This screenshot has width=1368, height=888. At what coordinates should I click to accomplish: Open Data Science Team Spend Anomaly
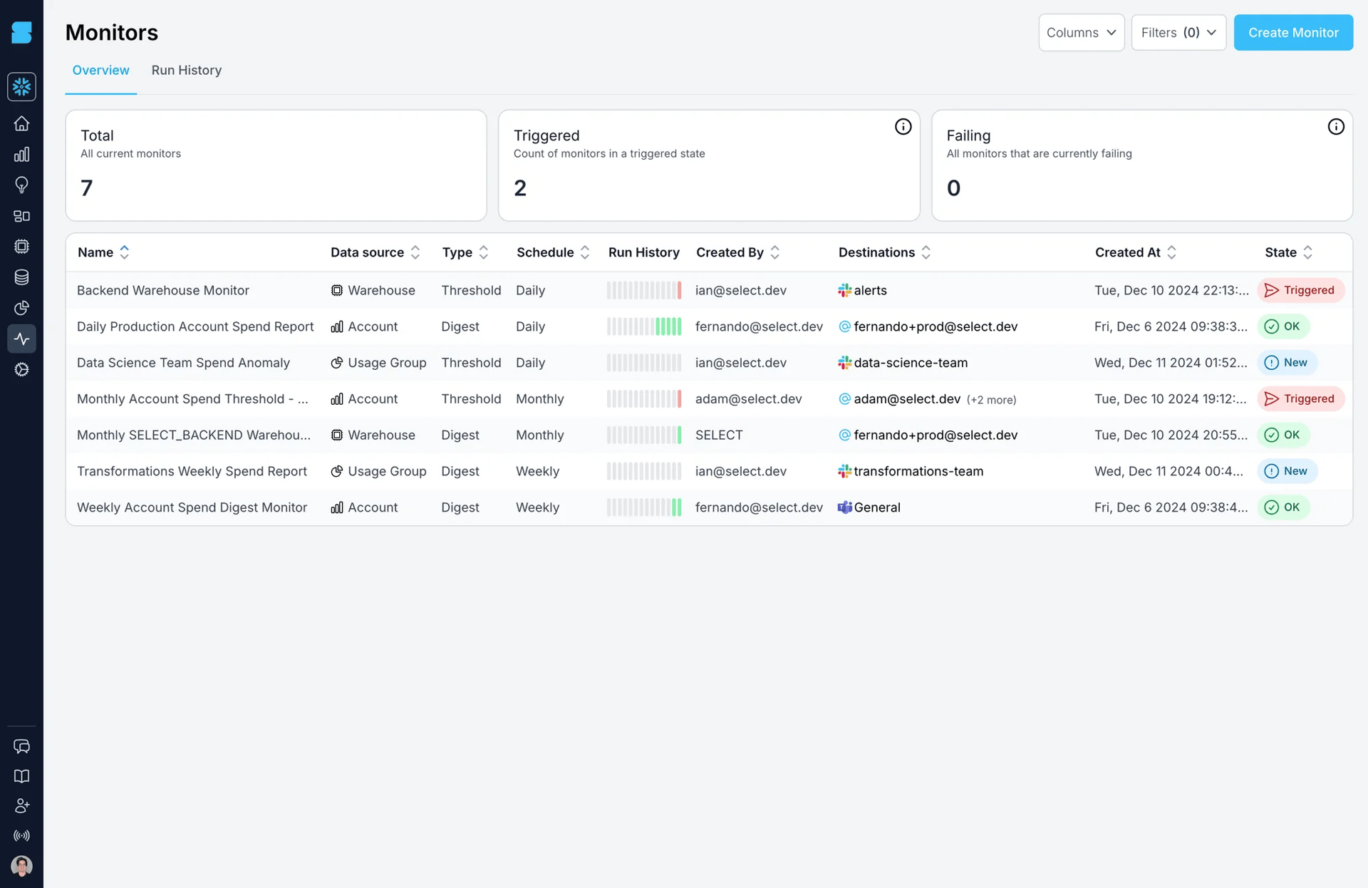(183, 363)
